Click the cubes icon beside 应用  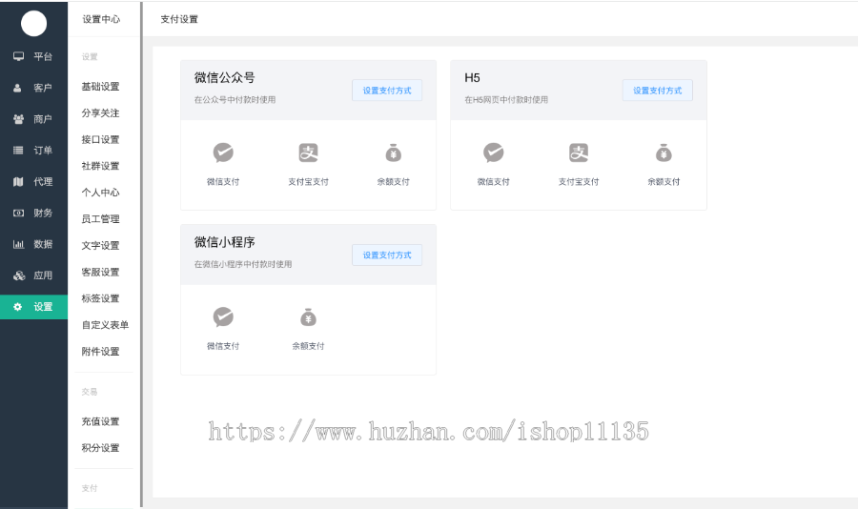pyautogui.click(x=19, y=275)
